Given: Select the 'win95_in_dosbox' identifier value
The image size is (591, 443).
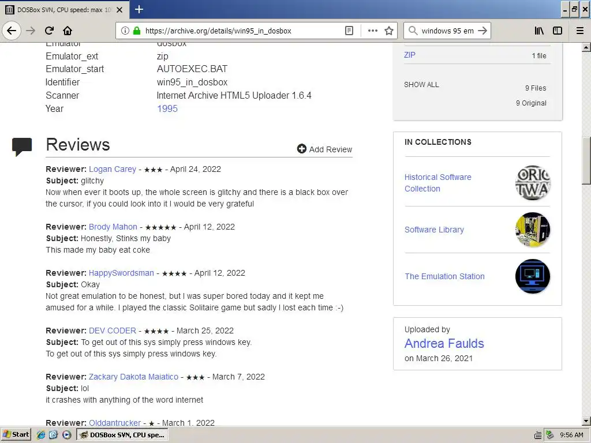Looking at the screenshot, I should [x=192, y=82].
